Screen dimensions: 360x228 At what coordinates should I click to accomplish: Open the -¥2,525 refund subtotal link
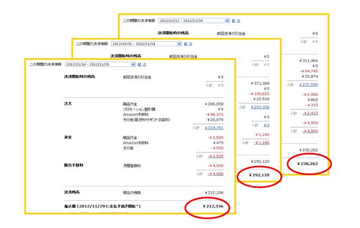click(x=214, y=156)
